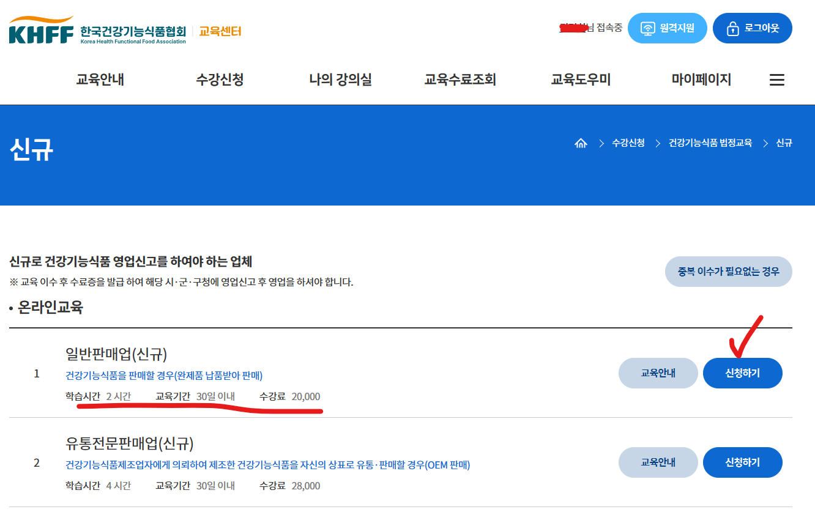Click 신청하기 for 일반판매업(신규)
Image resolution: width=815 pixels, height=512 pixels.
coord(742,373)
